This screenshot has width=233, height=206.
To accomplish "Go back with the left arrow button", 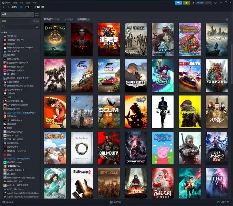I will [4, 7].
